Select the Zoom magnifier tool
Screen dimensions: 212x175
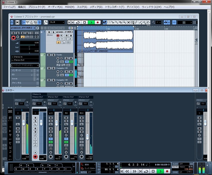[124, 22]
